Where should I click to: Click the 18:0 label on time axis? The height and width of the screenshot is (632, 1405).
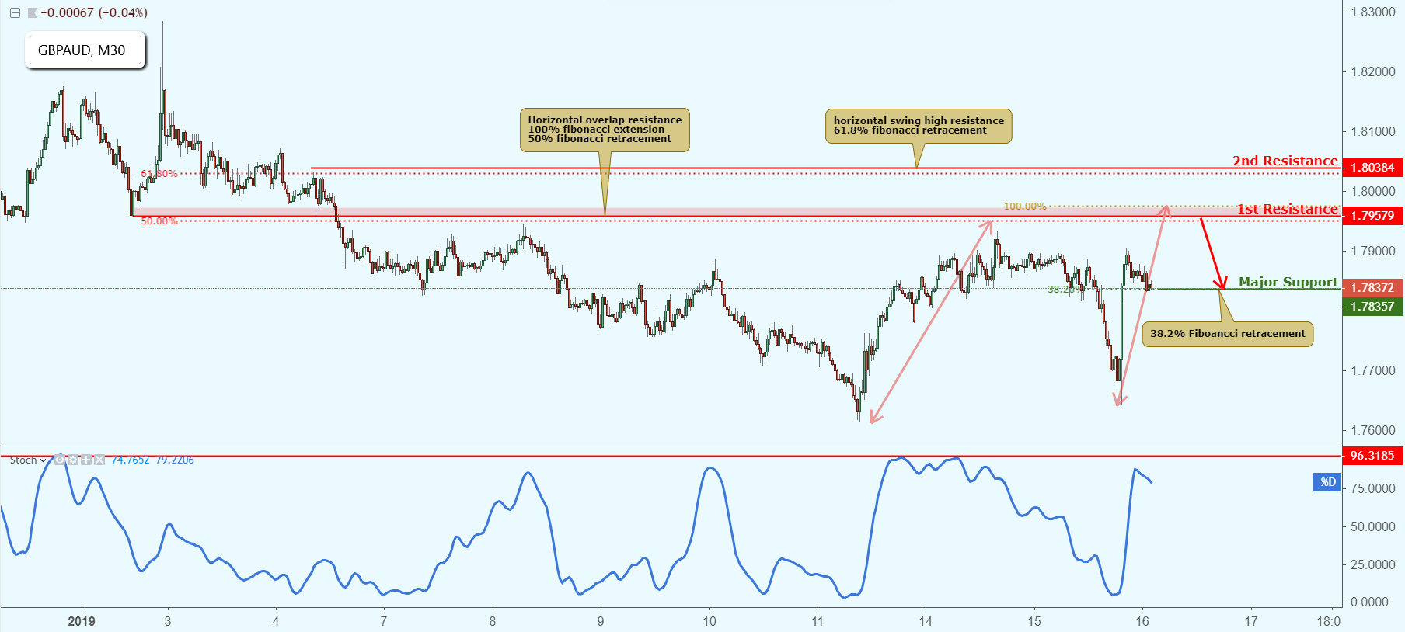1329,621
